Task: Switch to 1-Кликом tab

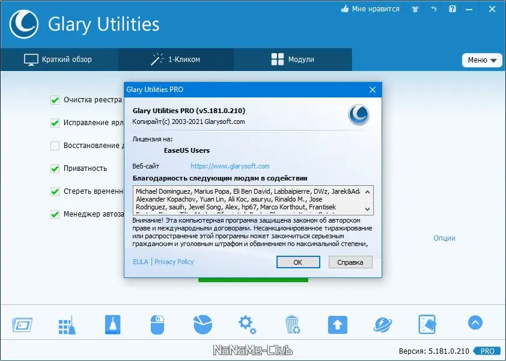Action: click(x=176, y=60)
